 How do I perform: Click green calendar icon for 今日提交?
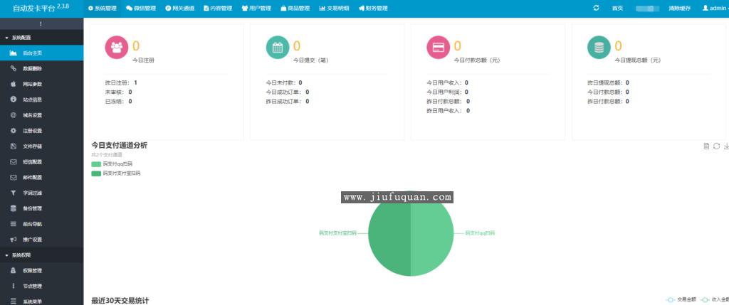tap(278, 48)
